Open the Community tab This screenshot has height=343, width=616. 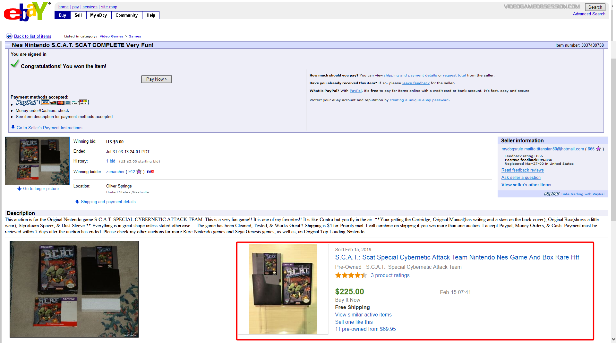[x=126, y=15]
